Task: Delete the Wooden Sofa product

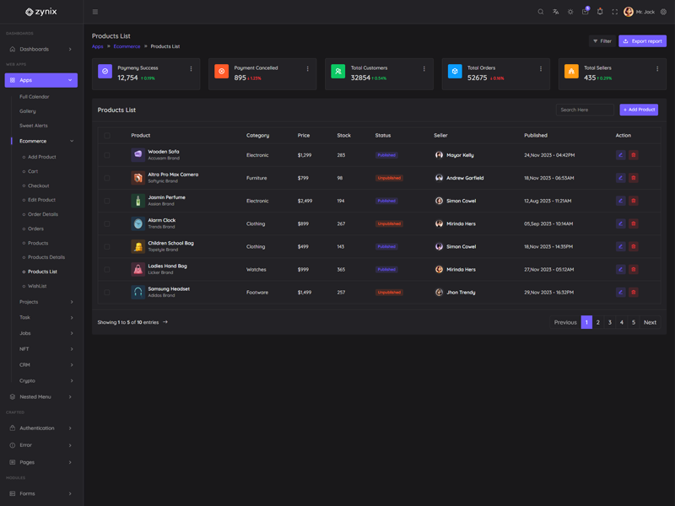Action: (x=634, y=155)
